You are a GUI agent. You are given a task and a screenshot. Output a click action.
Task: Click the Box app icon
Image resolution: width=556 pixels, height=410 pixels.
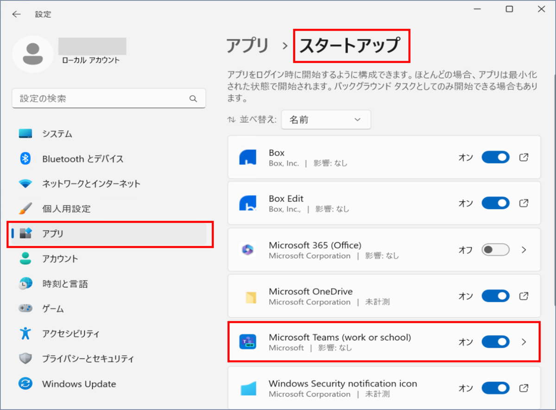point(247,158)
